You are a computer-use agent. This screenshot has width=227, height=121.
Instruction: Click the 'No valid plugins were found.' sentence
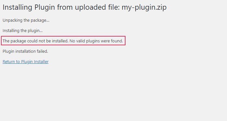(96, 41)
